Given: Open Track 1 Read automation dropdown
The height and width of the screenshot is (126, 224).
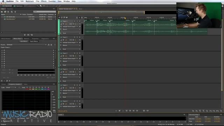Looking at the screenshot, I should pos(71,33).
